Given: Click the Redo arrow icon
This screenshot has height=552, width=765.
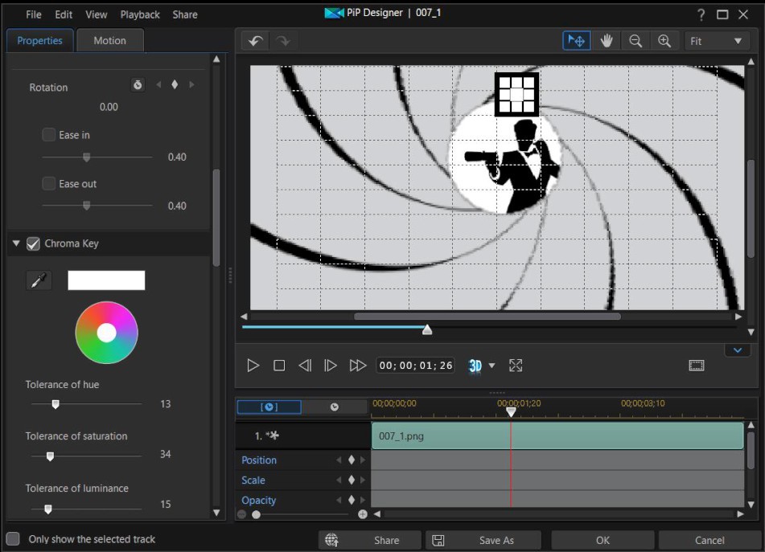Looking at the screenshot, I should [x=283, y=41].
